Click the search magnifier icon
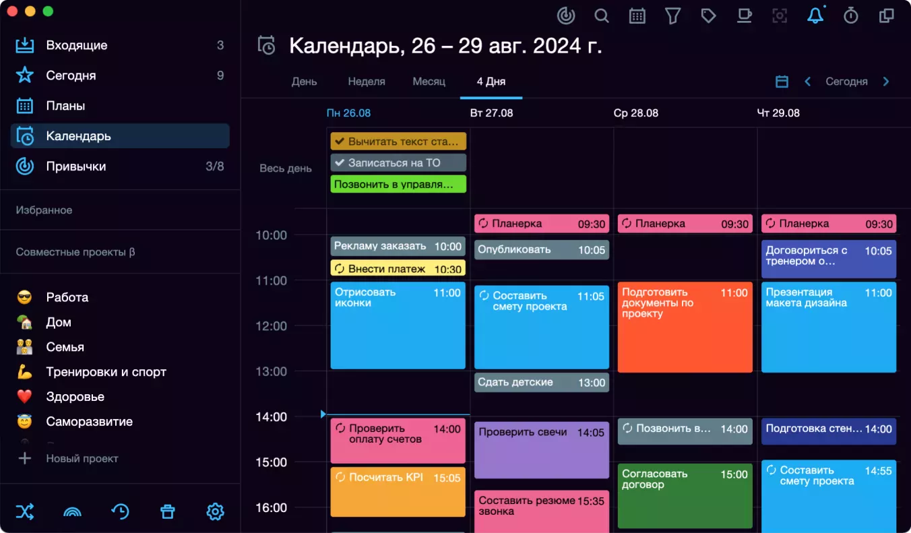Viewport: 911px width, 533px height. pyautogui.click(x=602, y=15)
